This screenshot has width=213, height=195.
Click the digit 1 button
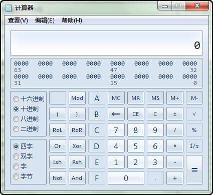tap(116, 162)
